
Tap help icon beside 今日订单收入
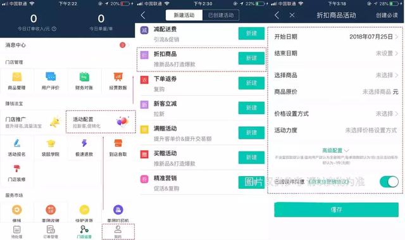[54, 28]
